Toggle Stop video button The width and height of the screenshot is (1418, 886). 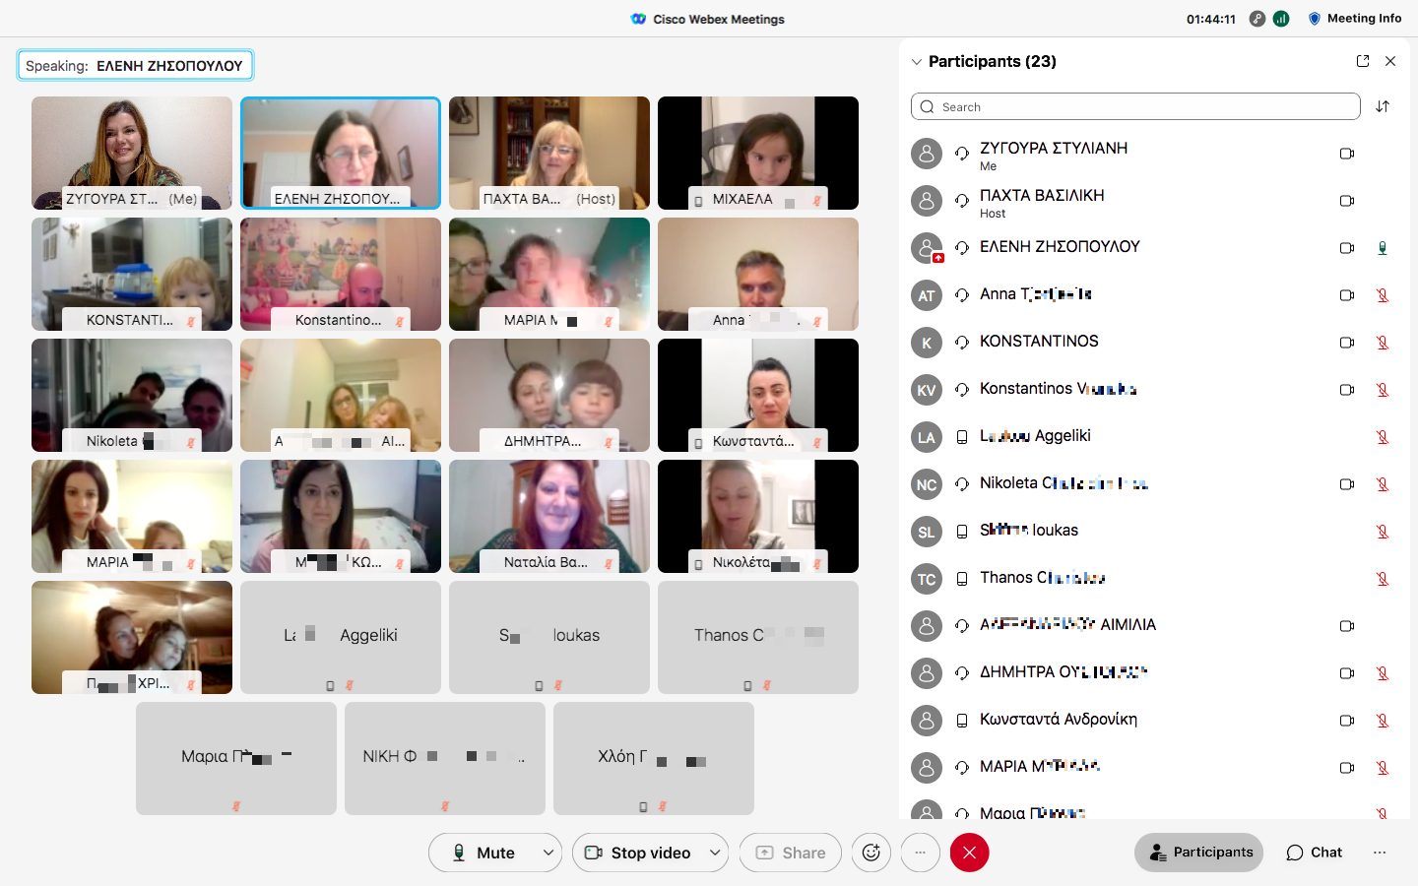637,853
